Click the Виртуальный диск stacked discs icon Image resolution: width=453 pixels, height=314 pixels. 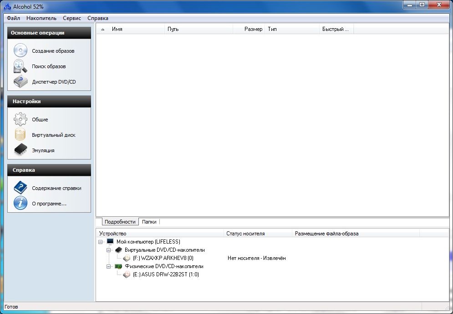pyautogui.click(x=20, y=135)
